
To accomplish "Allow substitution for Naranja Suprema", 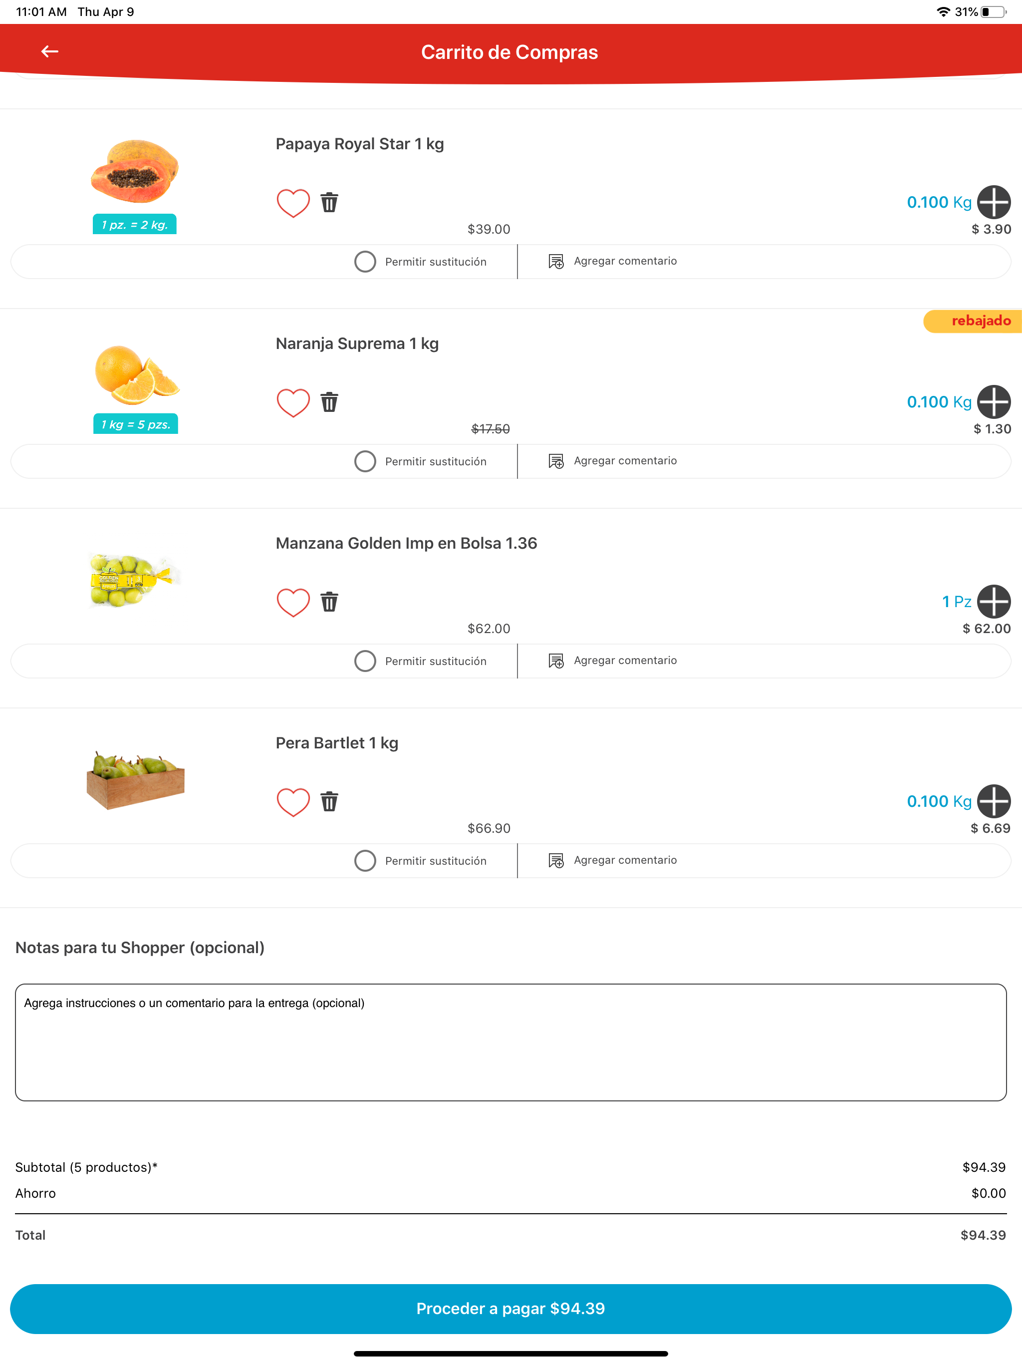I will pyautogui.click(x=365, y=461).
